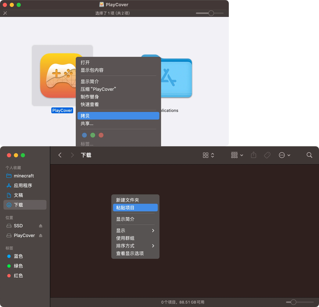The width and height of the screenshot is (319, 307).
Task: Click the share icon in Finder toolbar
Action: pyautogui.click(x=253, y=155)
